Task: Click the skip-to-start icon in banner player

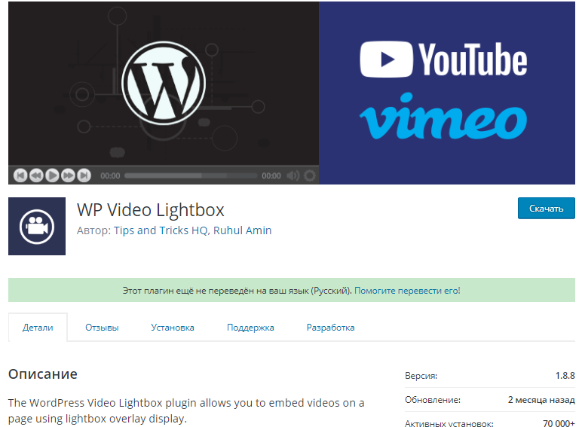Action: tap(20, 175)
